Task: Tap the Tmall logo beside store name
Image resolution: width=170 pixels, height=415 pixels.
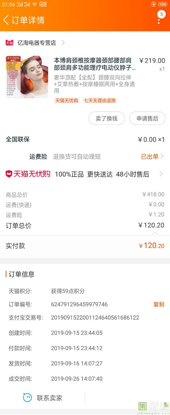Action: click(9, 43)
